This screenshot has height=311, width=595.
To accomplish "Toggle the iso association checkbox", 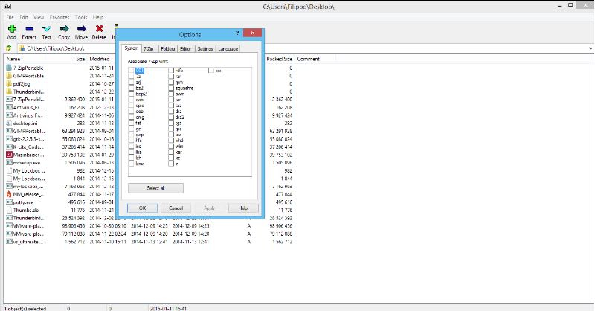I will pos(132,147).
